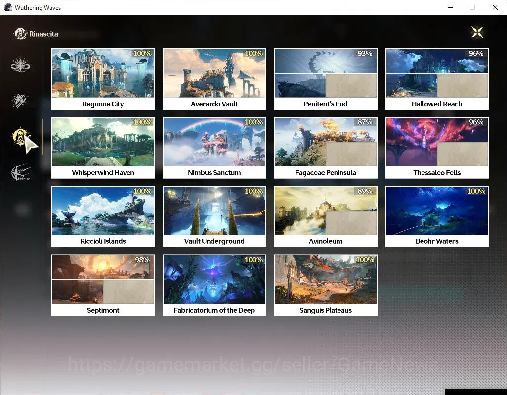507x395 pixels.
Task: Select the highlighted Rinascita region emblem in the sidebar
Action: [x=20, y=137]
